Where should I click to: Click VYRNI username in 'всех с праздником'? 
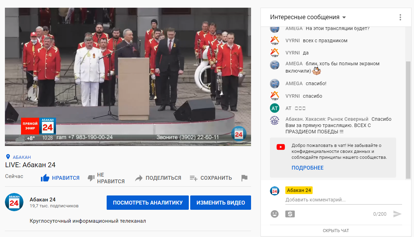[x=293, y=40]
